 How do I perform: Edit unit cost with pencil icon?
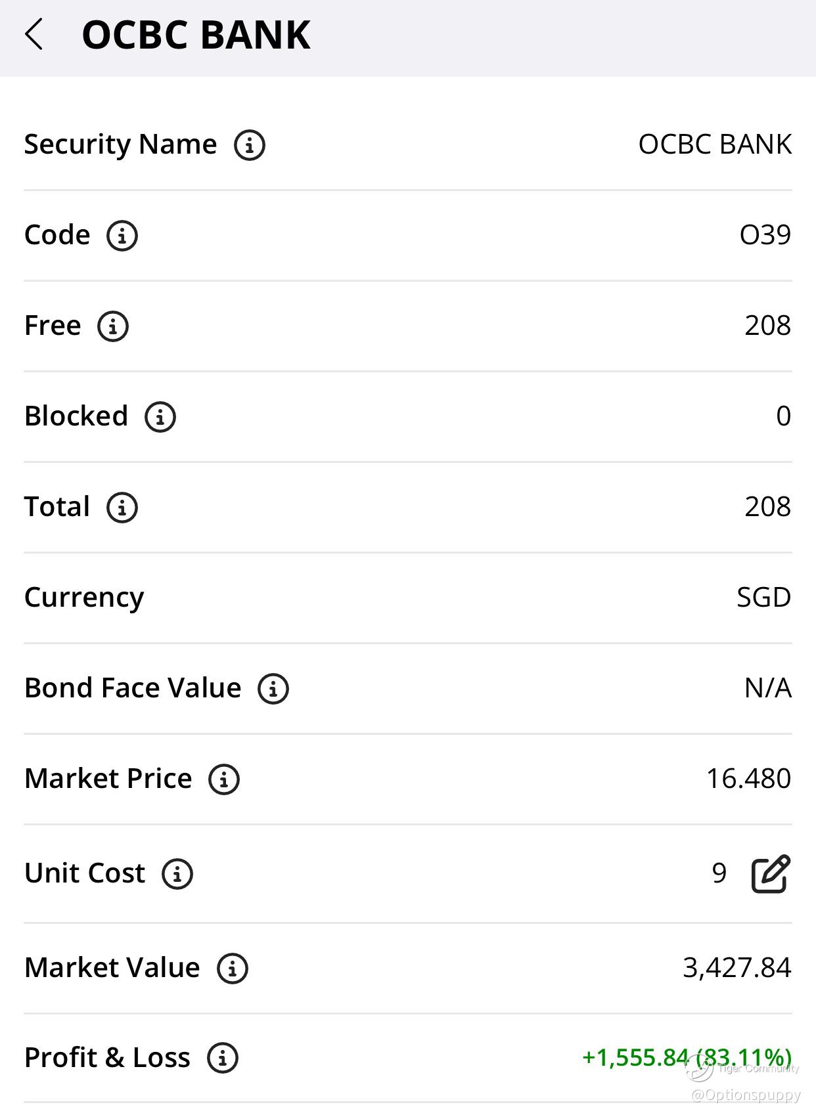[x=770, y=874]
